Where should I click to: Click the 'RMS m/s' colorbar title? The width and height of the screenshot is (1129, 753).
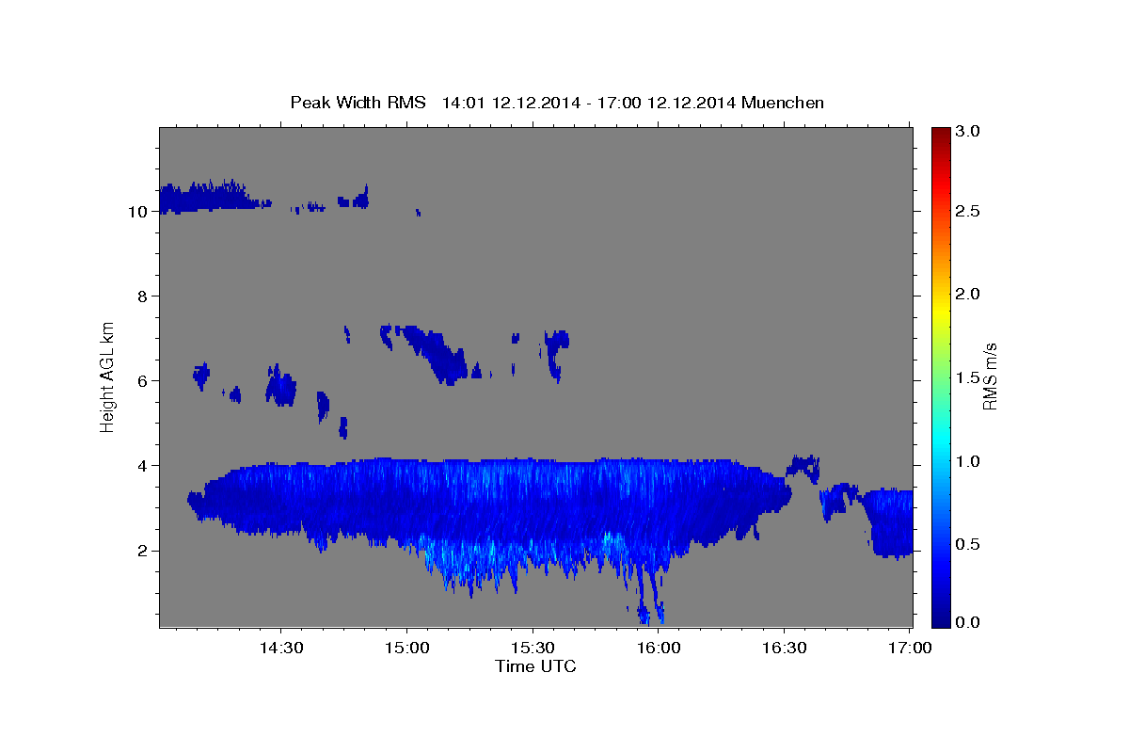990,376
